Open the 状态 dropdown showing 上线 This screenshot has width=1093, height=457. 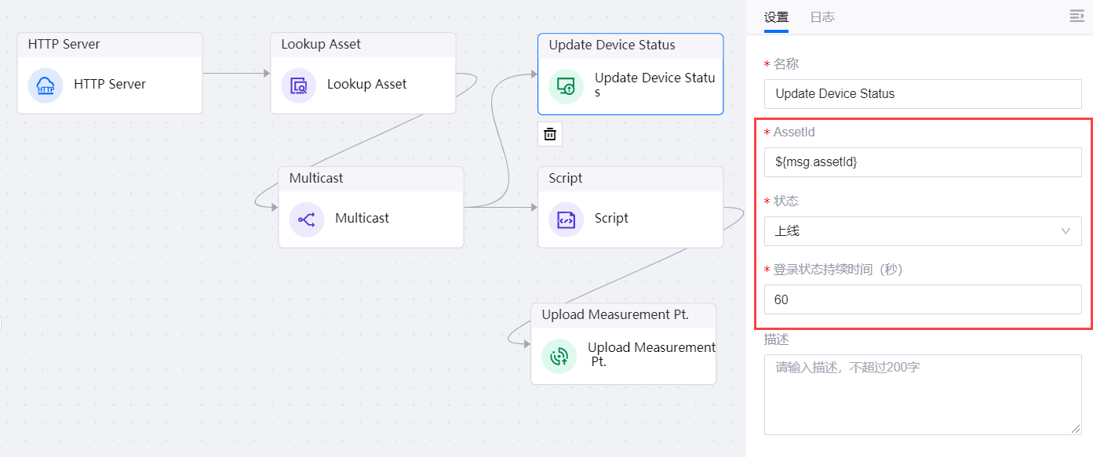(x=910, y=231)
